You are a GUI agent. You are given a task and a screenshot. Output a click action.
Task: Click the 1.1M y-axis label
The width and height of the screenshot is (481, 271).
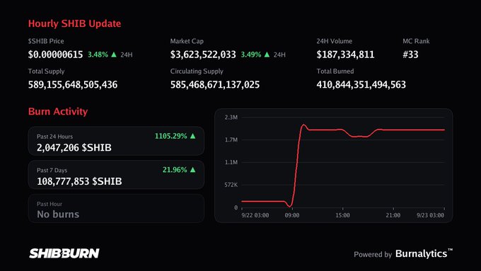click(231, 162)
